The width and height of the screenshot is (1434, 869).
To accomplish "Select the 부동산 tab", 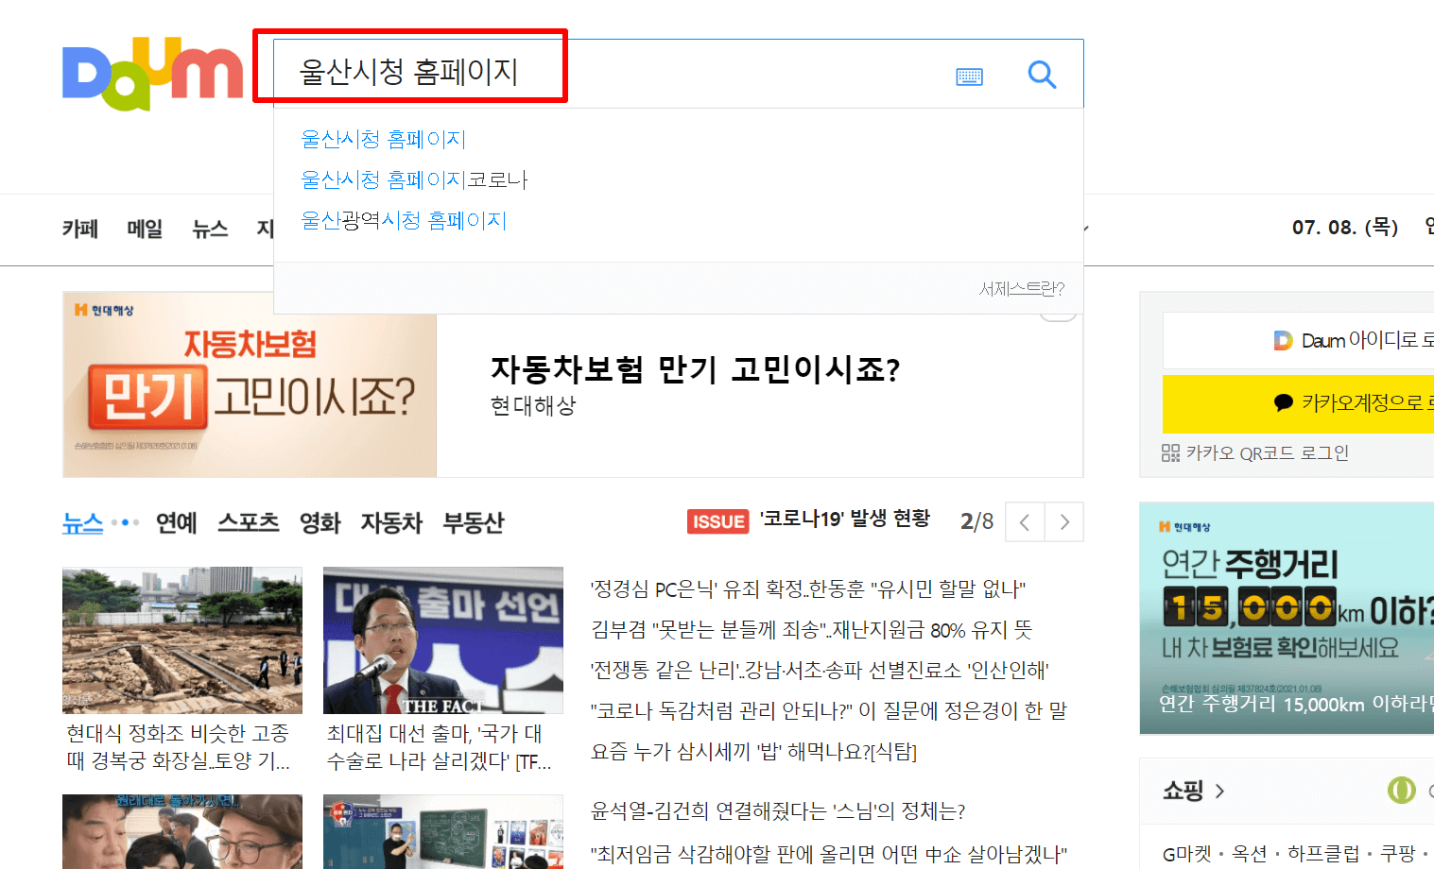I will click(x=474, y=522).
